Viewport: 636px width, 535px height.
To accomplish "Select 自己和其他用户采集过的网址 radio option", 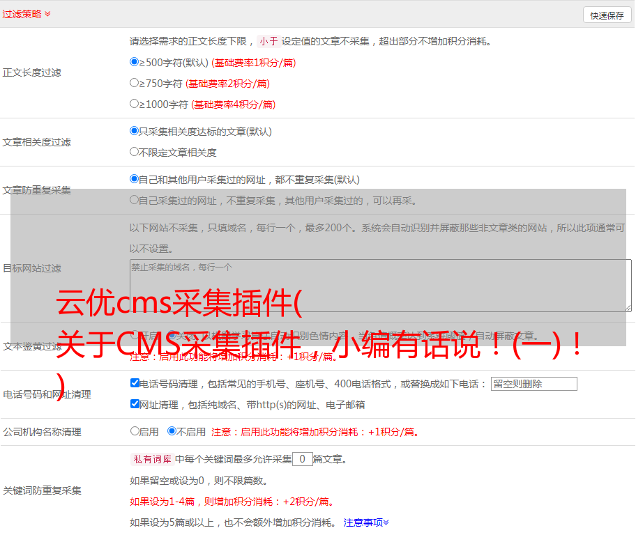I will 134,179.
